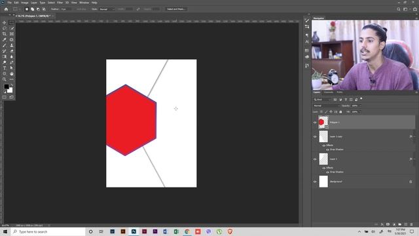Select the Spot Healing Brush tool
Image resolution: width=419 pixels, height=236 pixels.
coord(12,39)
